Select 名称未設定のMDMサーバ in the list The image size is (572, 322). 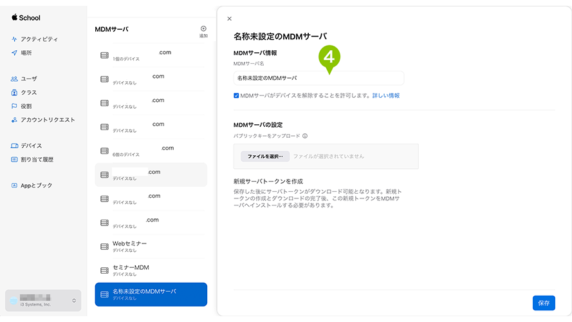(151, 294)
